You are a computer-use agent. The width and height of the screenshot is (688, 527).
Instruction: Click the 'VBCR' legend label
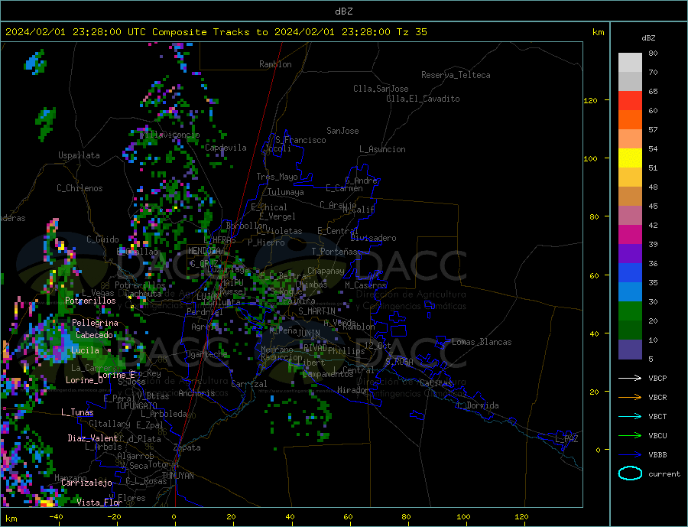(657, 398)
